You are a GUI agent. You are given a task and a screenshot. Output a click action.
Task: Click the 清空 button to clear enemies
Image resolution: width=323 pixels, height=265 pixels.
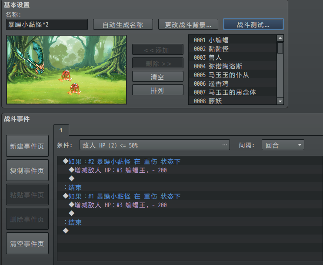(x=157, y=77)
